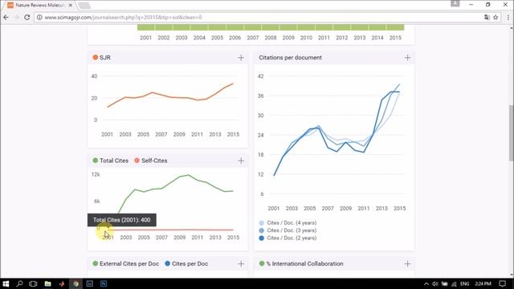
Task: Click the 2001 point on Total Cites
Action: [108, 228]
